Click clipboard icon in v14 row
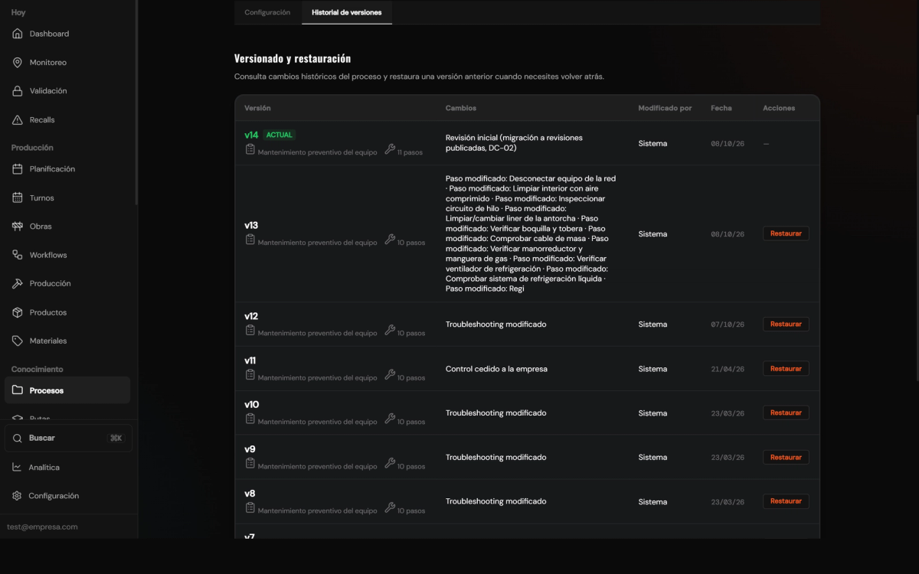The width and height of the screenshot is (919, 574). coord(250,150)
